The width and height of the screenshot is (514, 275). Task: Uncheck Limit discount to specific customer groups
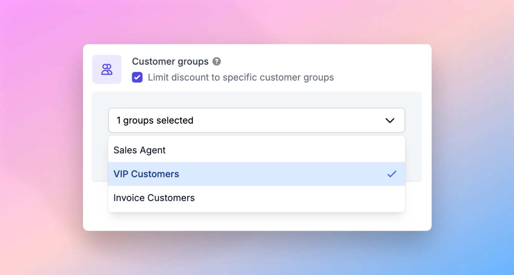[137, 77]
